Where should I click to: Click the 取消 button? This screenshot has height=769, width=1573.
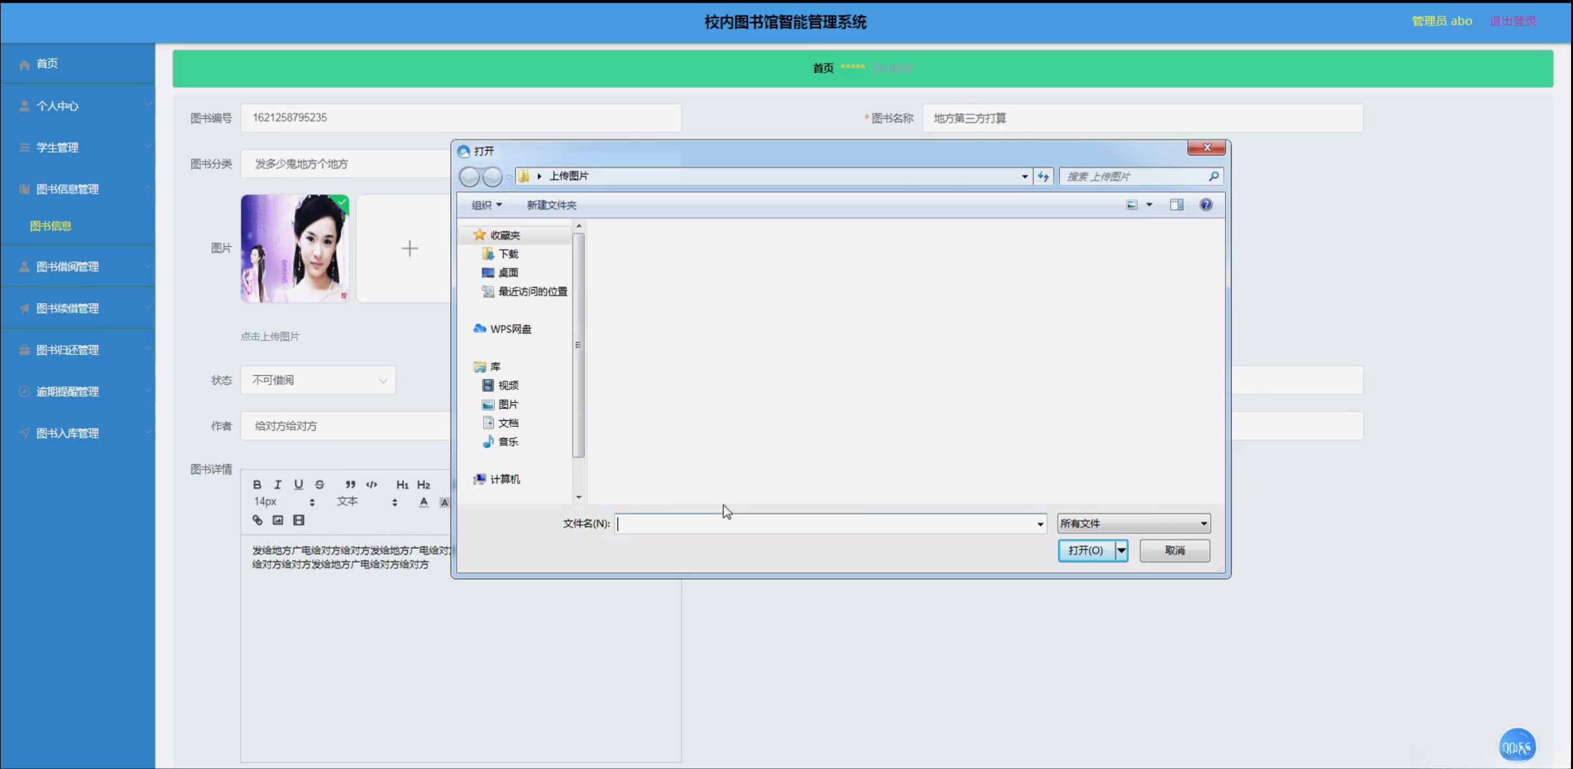pyautogui.click(x=1174, y=550)
